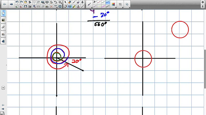Delete the current page with red X page icon
This screenshot has width=206, height=115.
coord(21,6)
